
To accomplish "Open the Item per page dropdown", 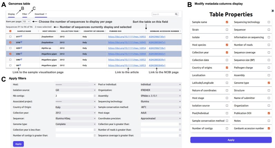I will 26,21.
